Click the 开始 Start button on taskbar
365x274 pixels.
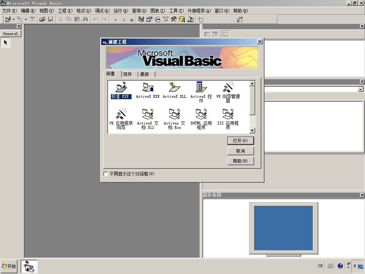9,266
